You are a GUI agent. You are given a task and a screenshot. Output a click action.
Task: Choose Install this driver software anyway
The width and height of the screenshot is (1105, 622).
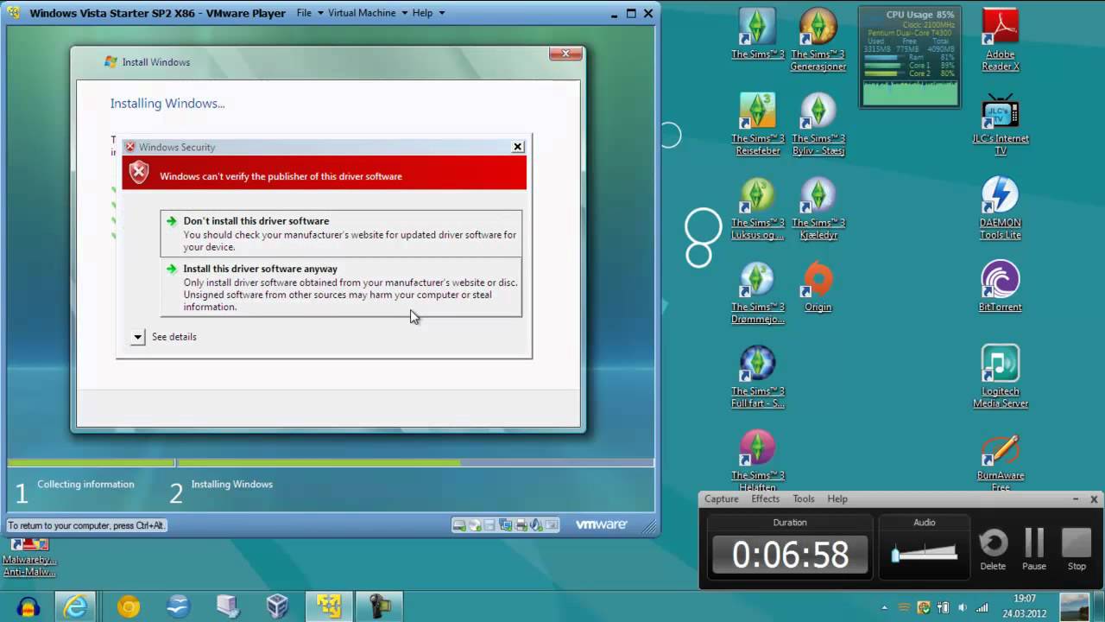(x=341, y=288)
